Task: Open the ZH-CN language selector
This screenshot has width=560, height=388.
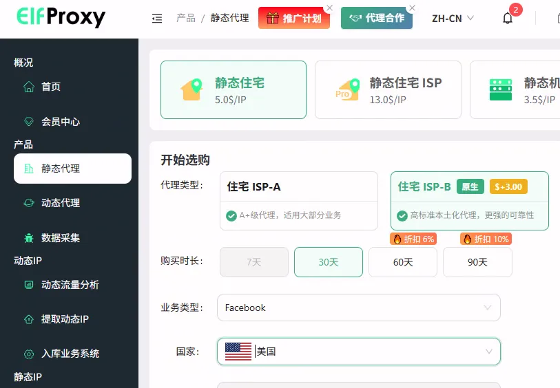Action: tap(452, 19)
